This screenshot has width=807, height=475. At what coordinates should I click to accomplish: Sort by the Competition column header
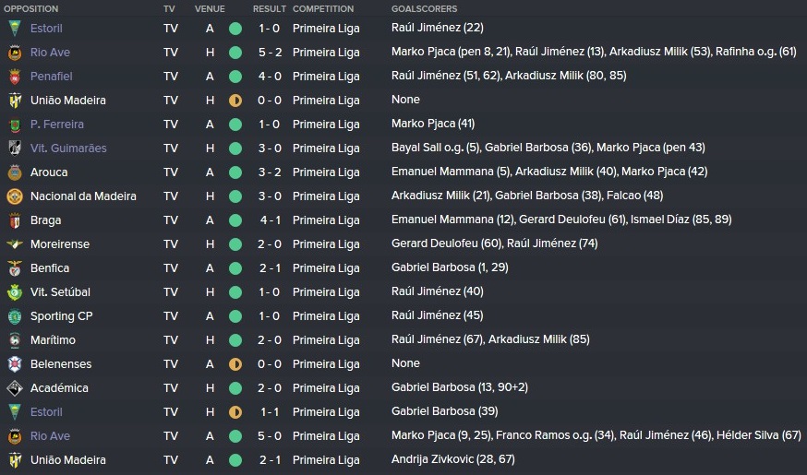323,8
